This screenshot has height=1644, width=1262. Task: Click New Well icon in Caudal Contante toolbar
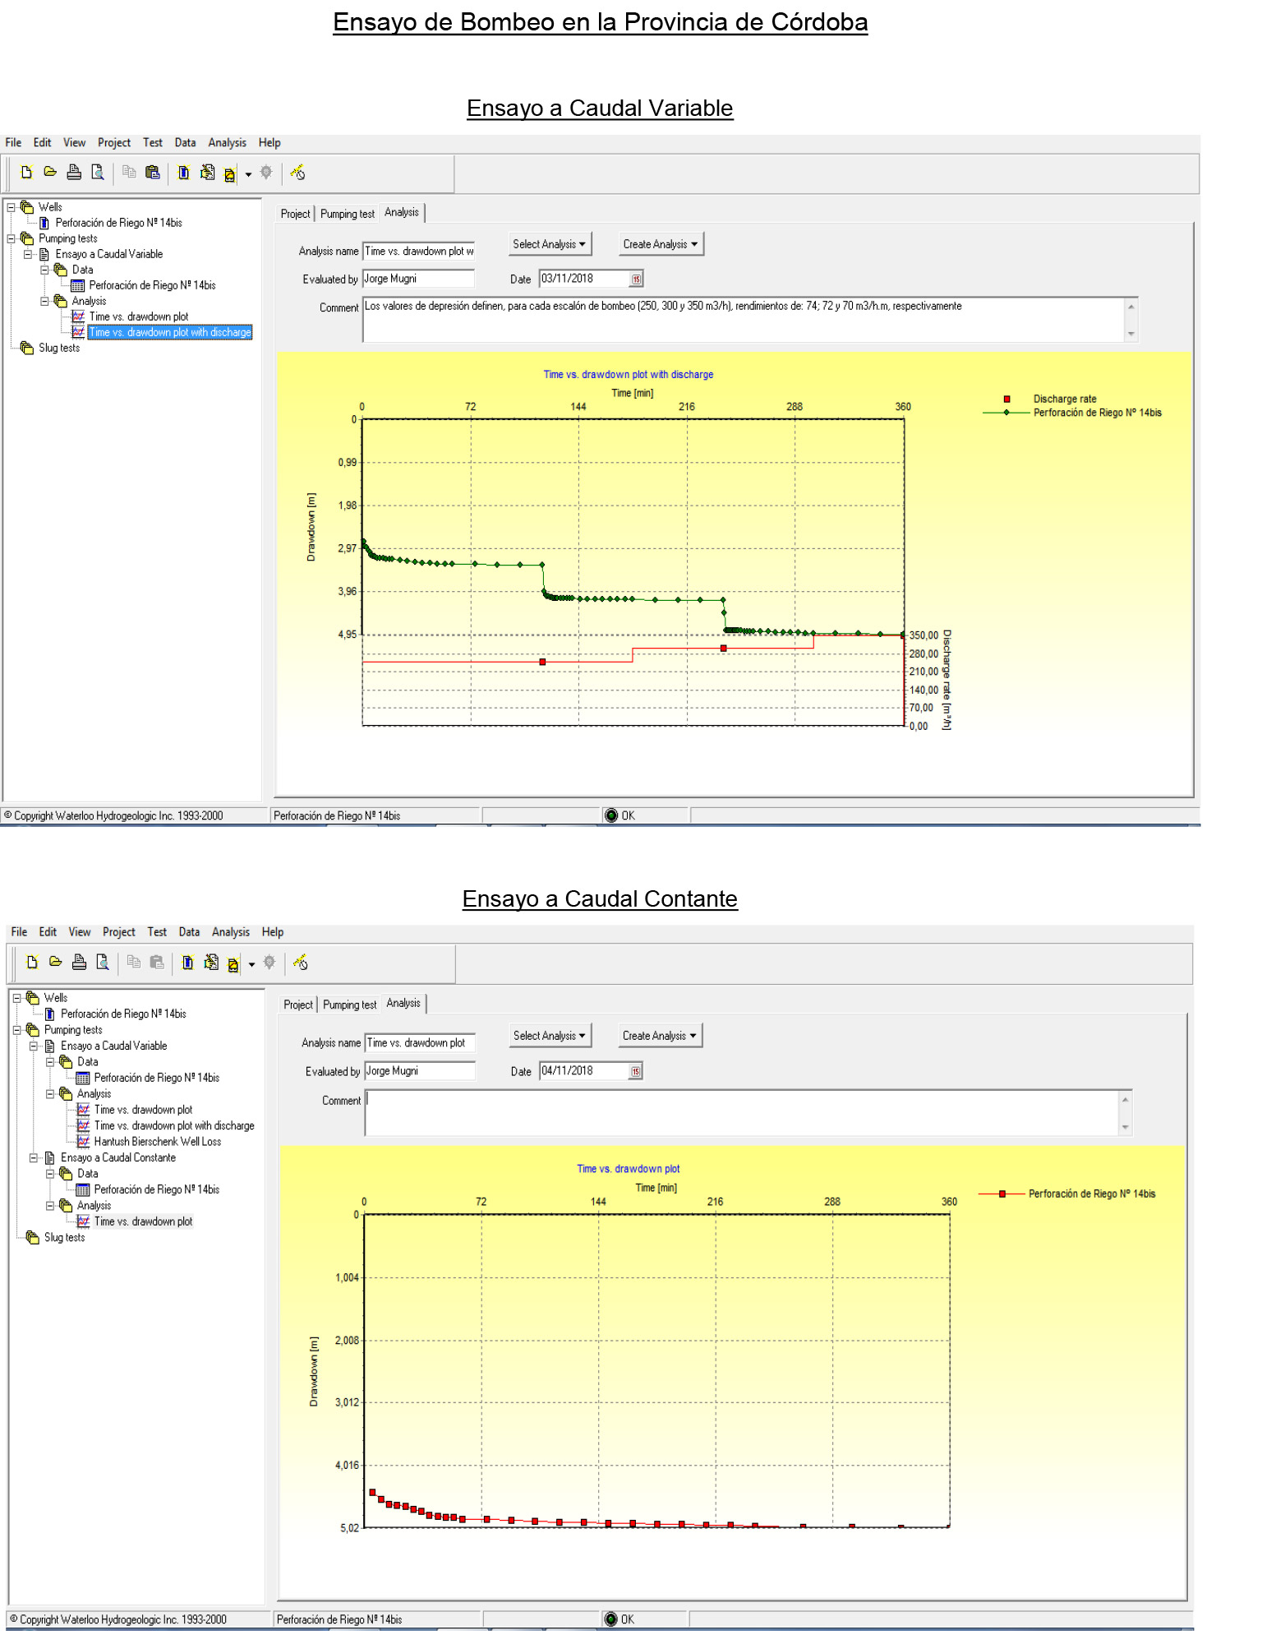(x=188, y=963)
